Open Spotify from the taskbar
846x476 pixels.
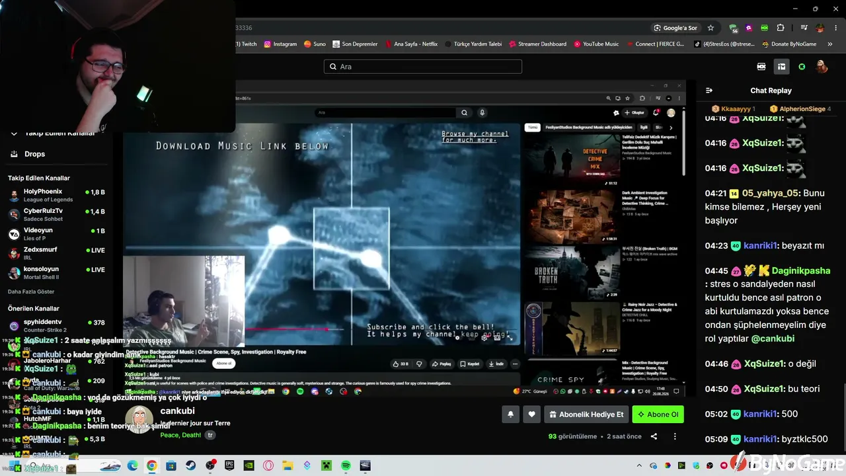(346, 465)
